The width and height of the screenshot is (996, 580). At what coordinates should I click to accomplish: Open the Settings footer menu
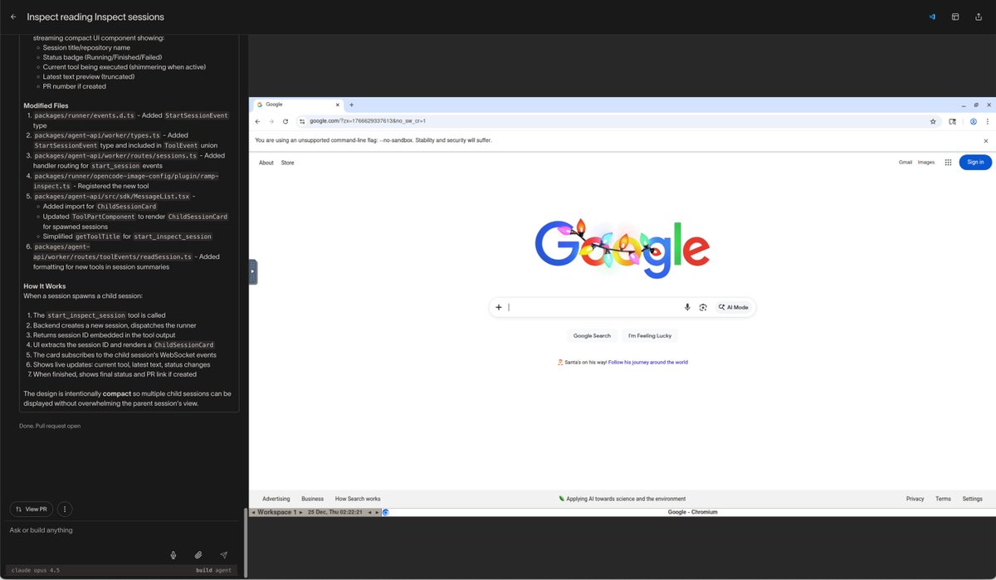[972, 499]
